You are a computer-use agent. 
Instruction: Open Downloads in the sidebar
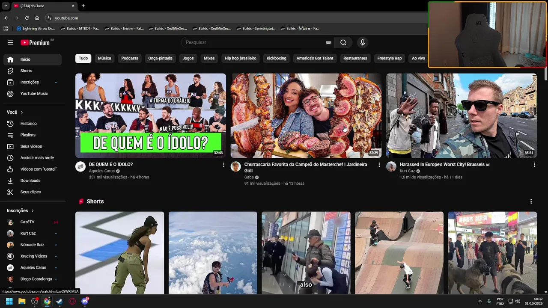click(33, 181)
